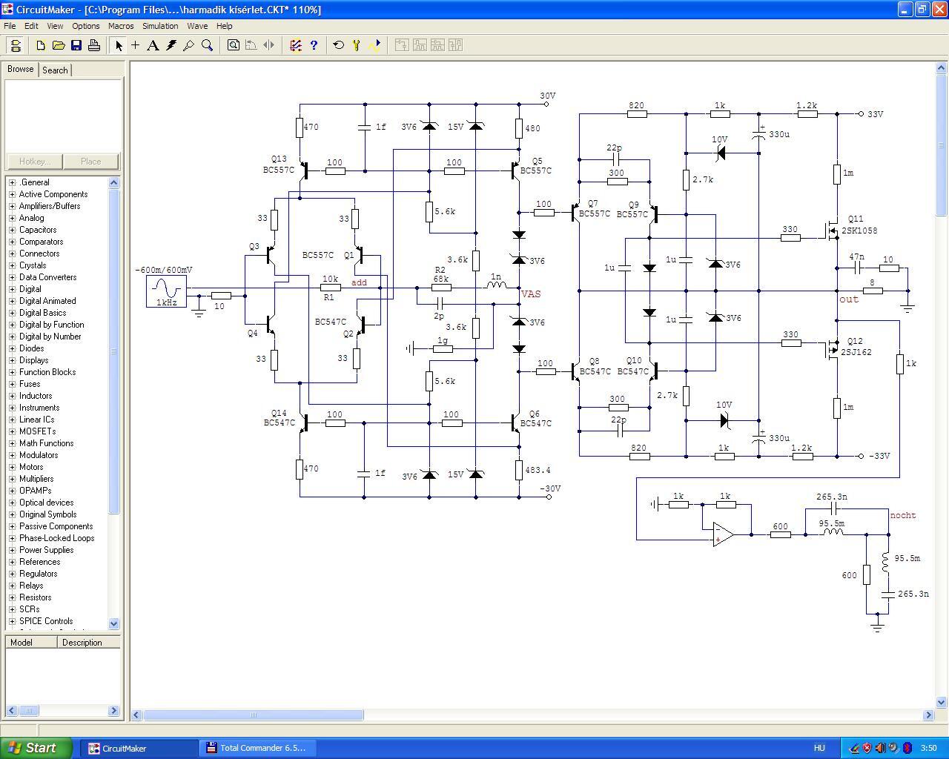Open the File menu

click(x=10, y=26)
